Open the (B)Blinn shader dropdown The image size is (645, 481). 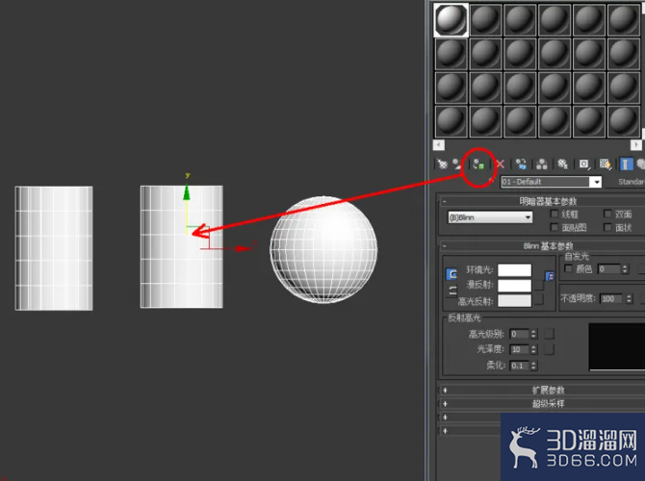click(490, 217)
